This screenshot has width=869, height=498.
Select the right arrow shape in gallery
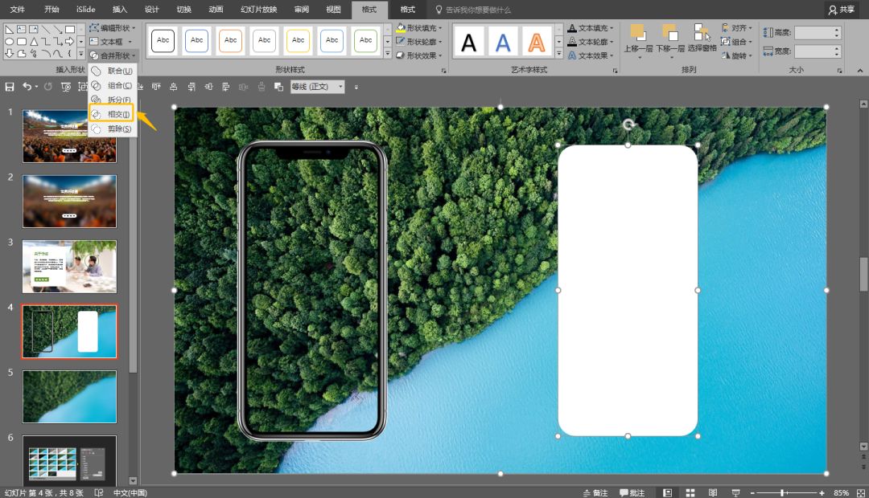click(x=70, y=42)
